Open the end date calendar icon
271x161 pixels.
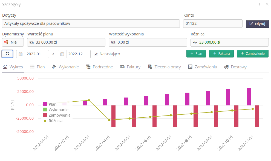pos(62,54)
